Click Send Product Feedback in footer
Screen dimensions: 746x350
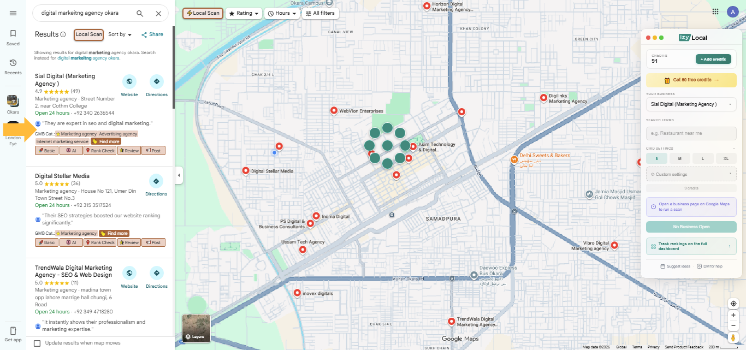tap(684, 347)
